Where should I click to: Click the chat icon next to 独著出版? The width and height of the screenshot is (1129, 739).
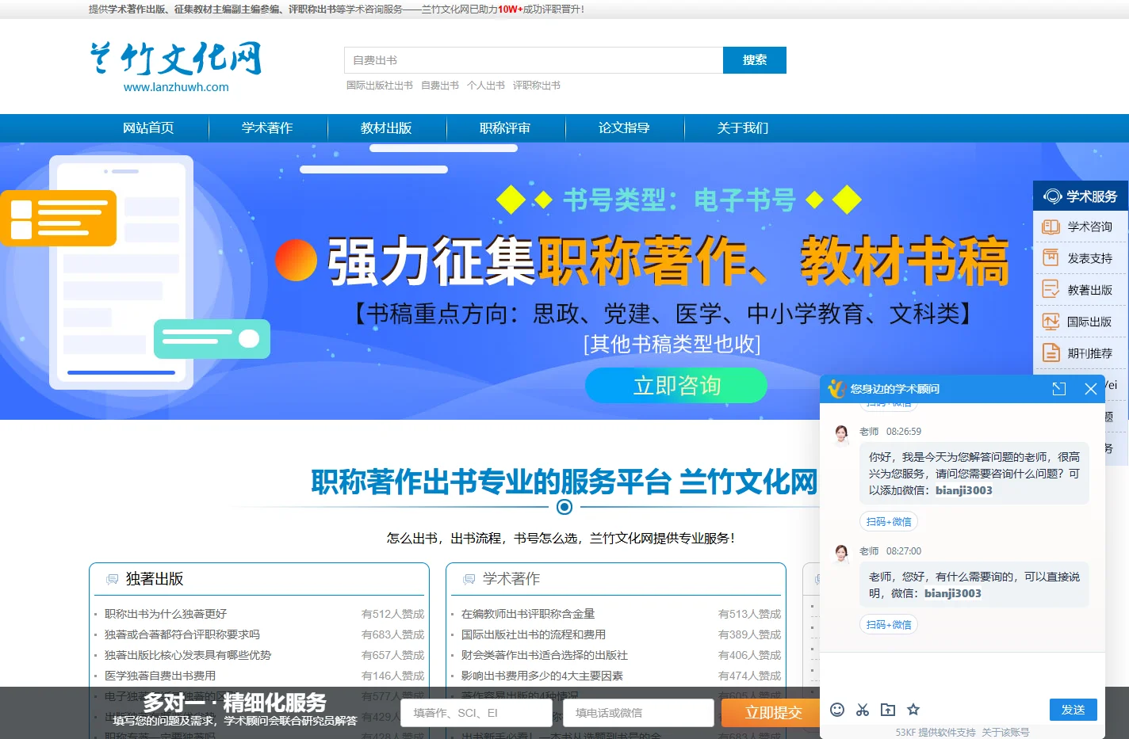tap(112, 579)
